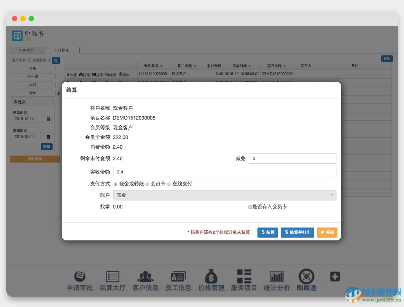Image resolution: width=404 pixels, height=307 pixels.
Task: Open the calendar picker for 开始时间
Action: coord(48,119)
